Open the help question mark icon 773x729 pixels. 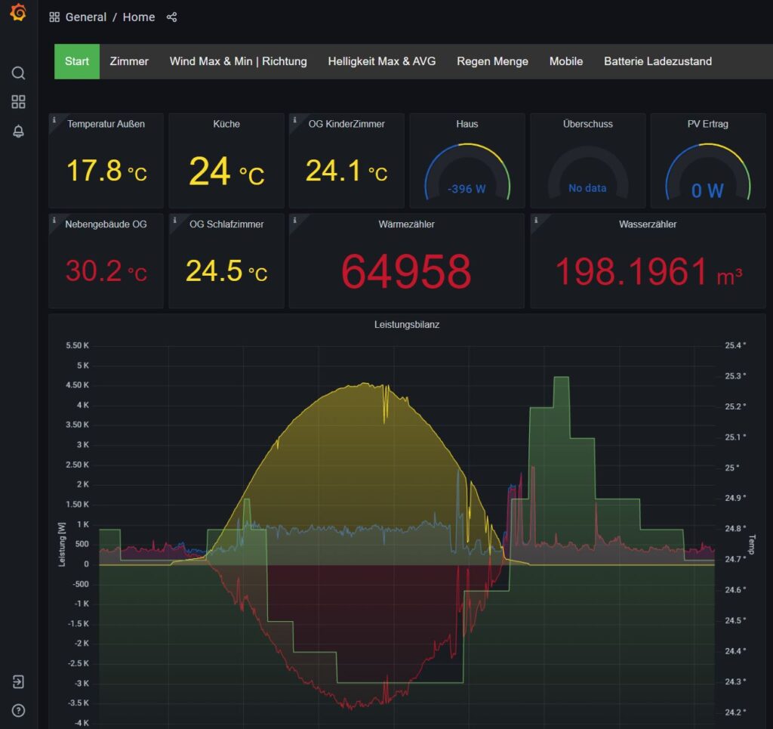coord(18,710)
